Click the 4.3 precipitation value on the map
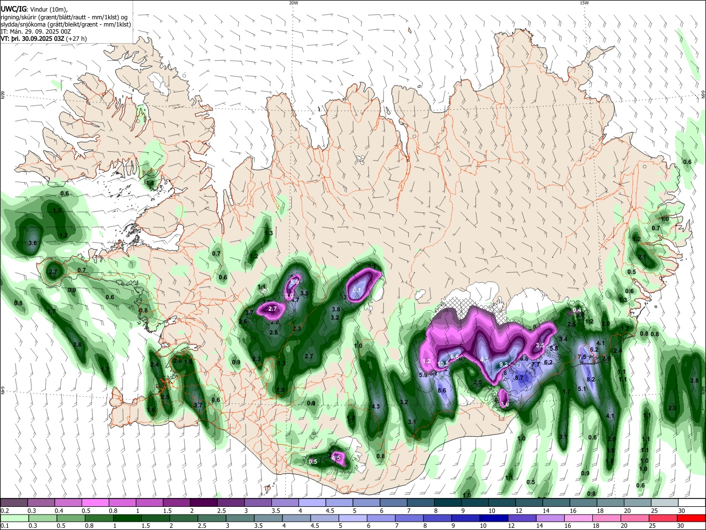This screenshot has width=706, height=530. click(x=376, y=407)
